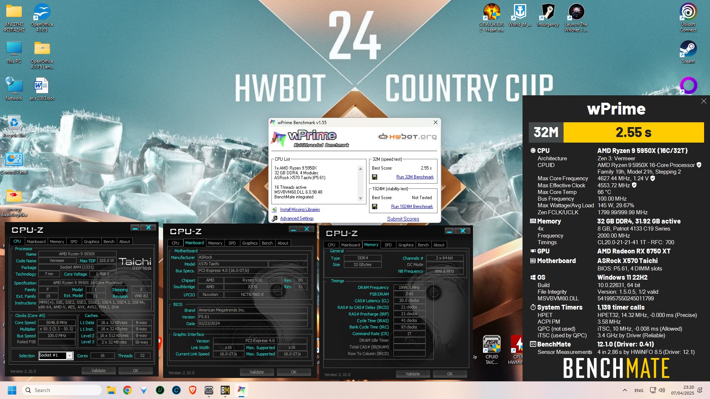Click the taskbar Search box
The height and width of the screenshot is (399, 710).
pos(62,390)
